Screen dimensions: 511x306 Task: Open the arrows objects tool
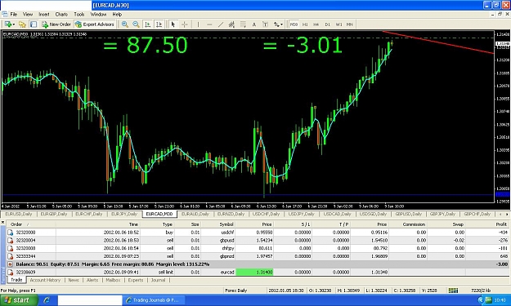[x=276, y=24]
